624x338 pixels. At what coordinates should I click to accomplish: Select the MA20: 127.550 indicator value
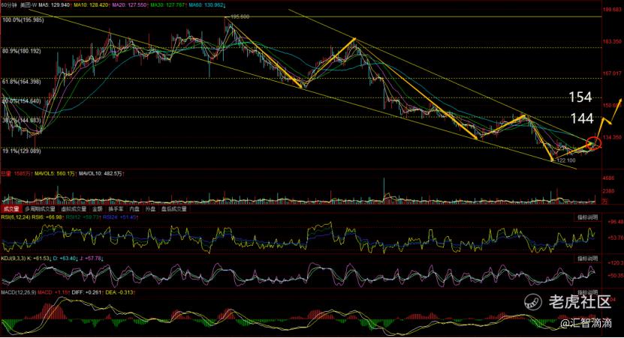131,5
